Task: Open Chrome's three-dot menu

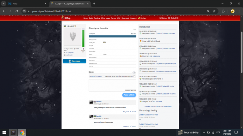Action: point(239,11)
